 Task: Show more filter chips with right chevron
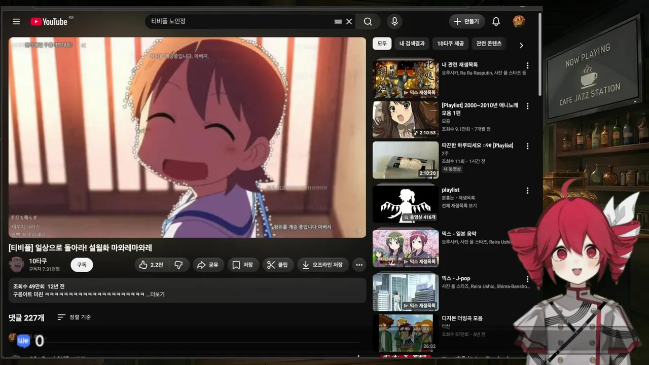[521, 45]
